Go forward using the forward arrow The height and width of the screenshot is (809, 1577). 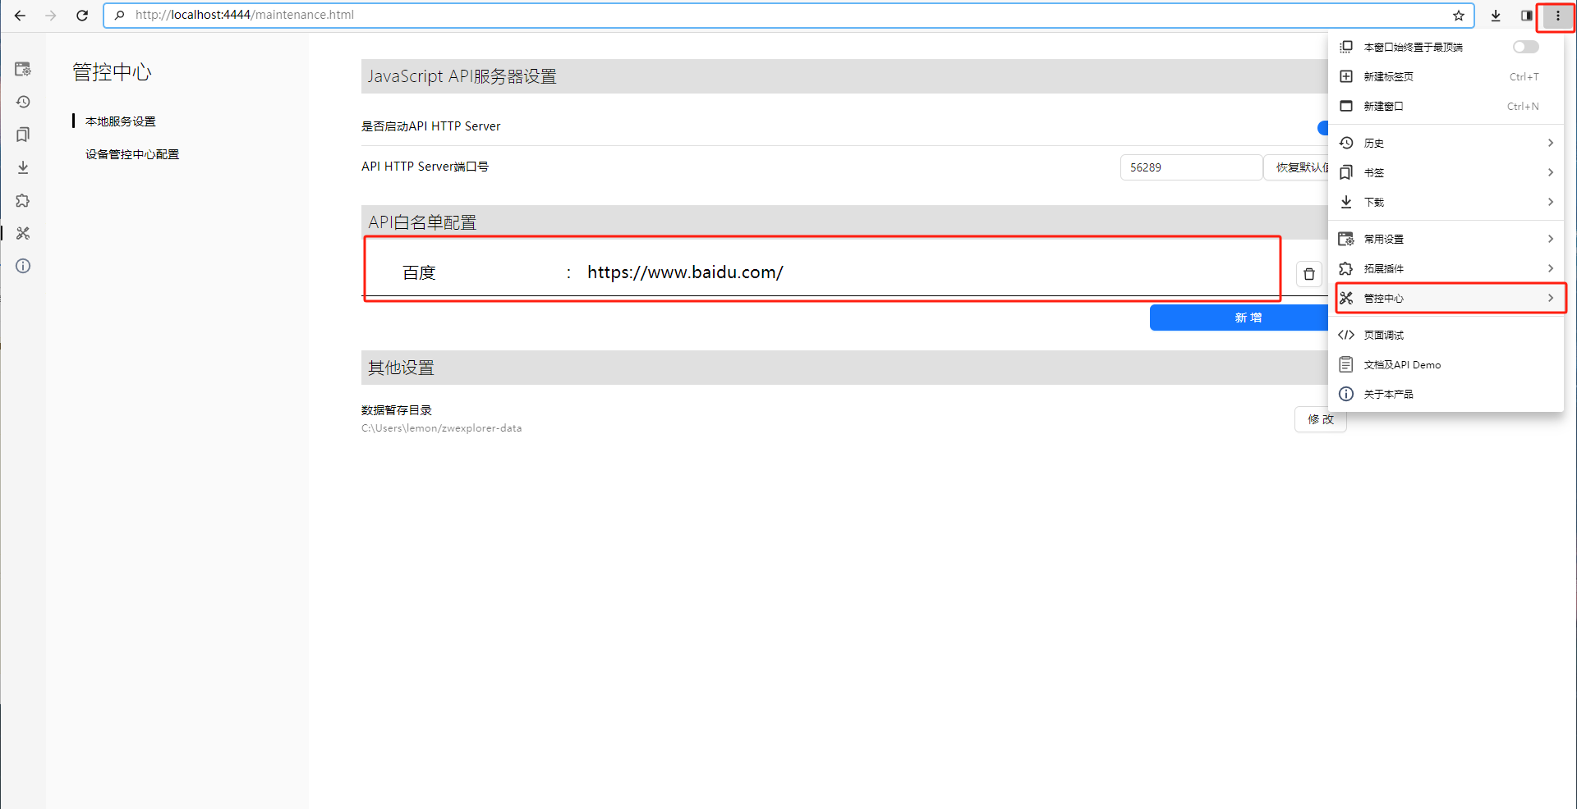[51, 16]
